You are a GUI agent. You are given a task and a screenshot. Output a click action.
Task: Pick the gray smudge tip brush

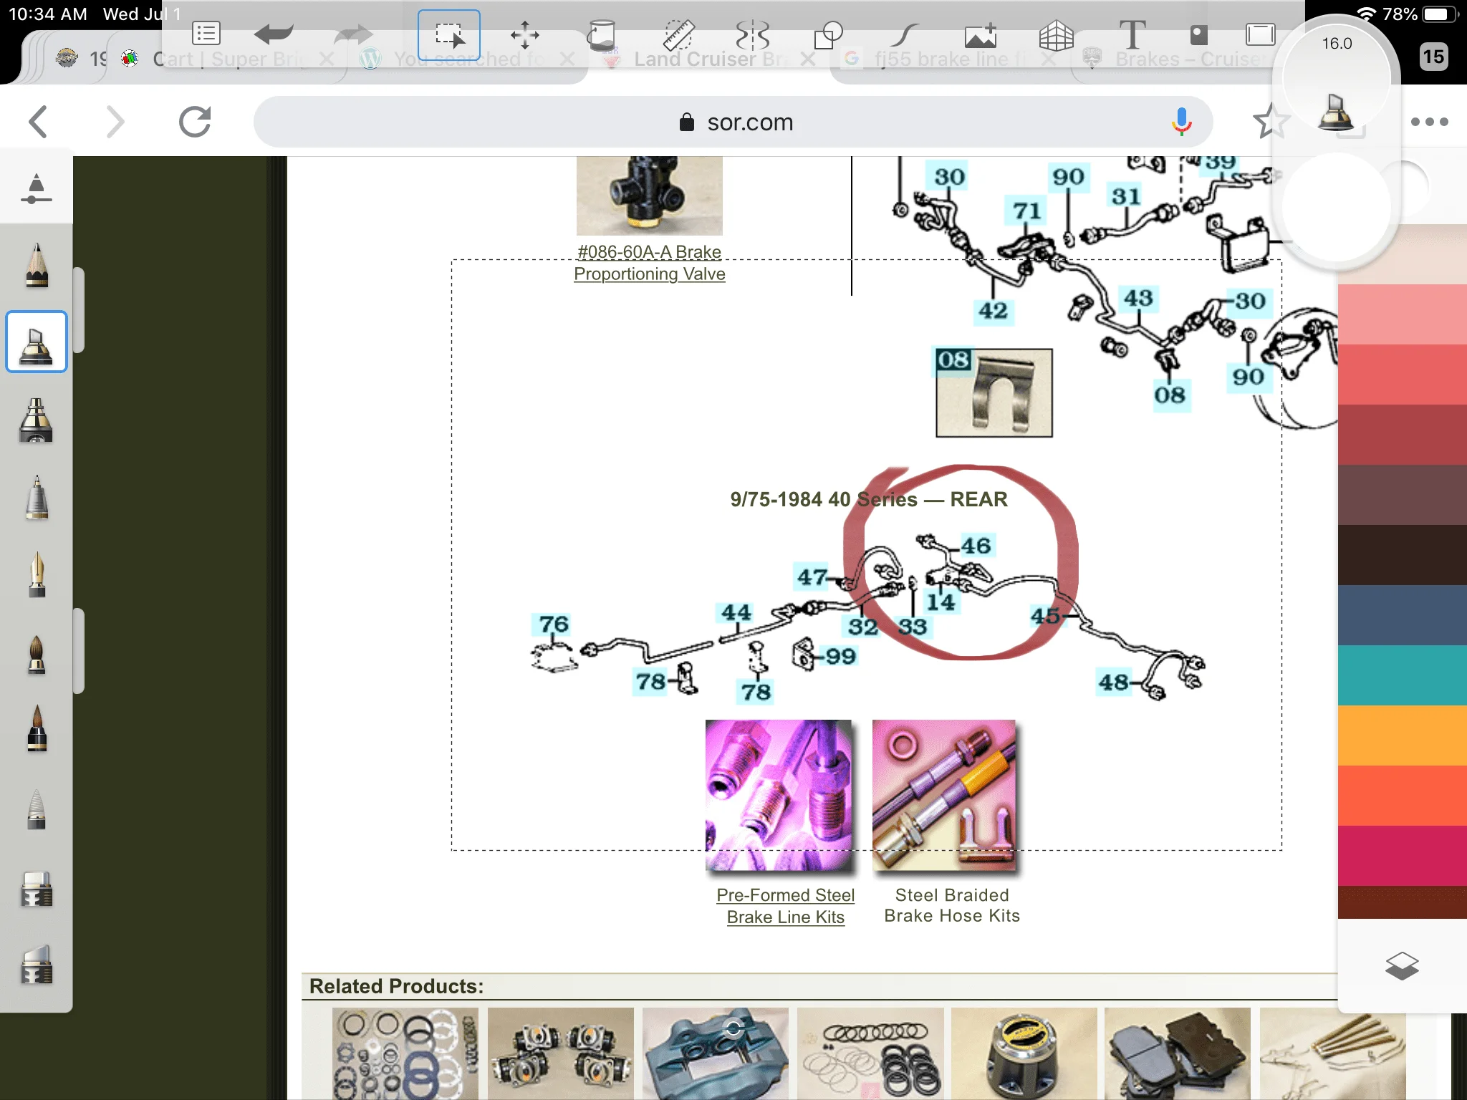coord(36,809)
